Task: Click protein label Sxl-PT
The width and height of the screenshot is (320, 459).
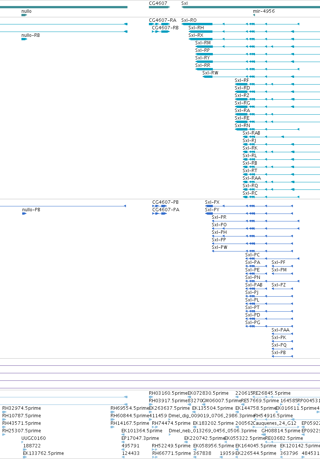Action: [x=252, y=308]
